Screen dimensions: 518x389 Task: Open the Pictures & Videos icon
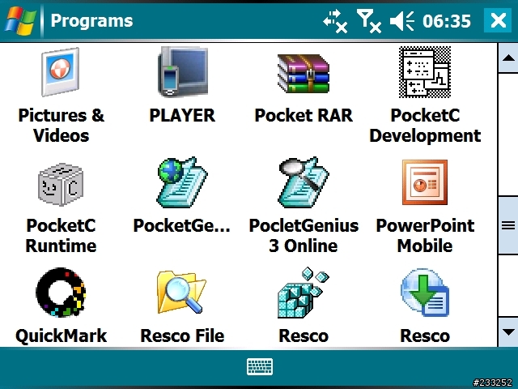pos(61,72)
